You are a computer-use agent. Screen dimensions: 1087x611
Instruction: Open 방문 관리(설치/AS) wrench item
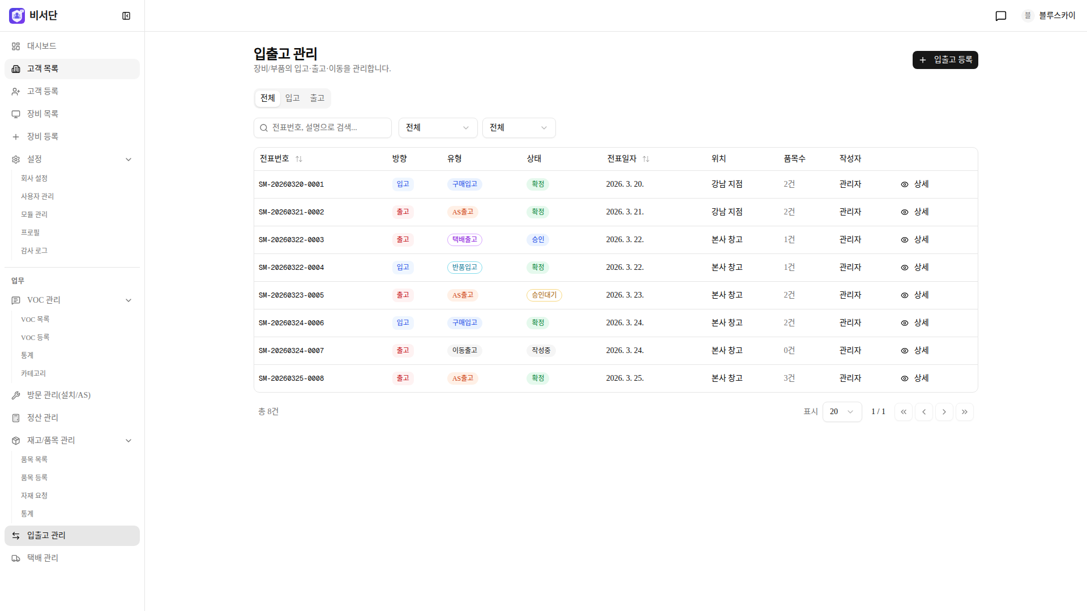(72, 395)
